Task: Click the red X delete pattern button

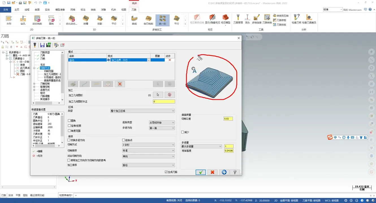Action: [x=120, y=84]
